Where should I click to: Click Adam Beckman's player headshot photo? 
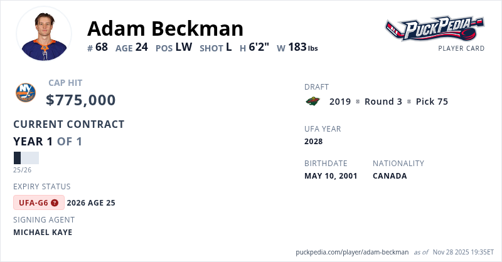pyautogui.click(x=44, y=34)
